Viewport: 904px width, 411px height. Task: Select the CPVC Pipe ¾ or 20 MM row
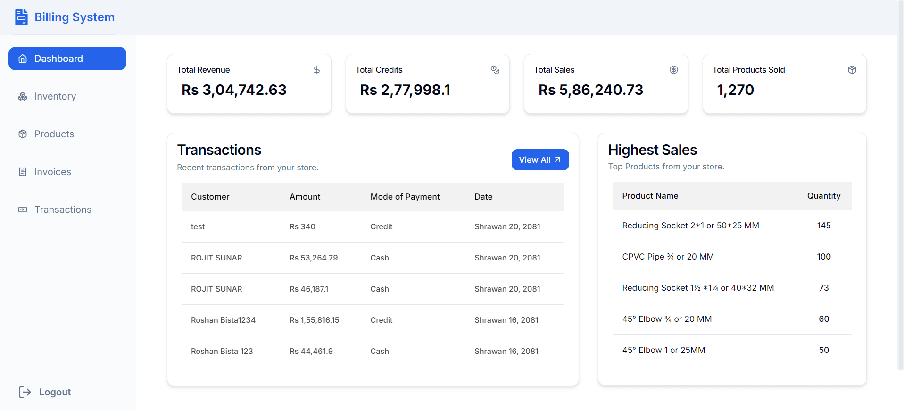click(x=732, y=257)
